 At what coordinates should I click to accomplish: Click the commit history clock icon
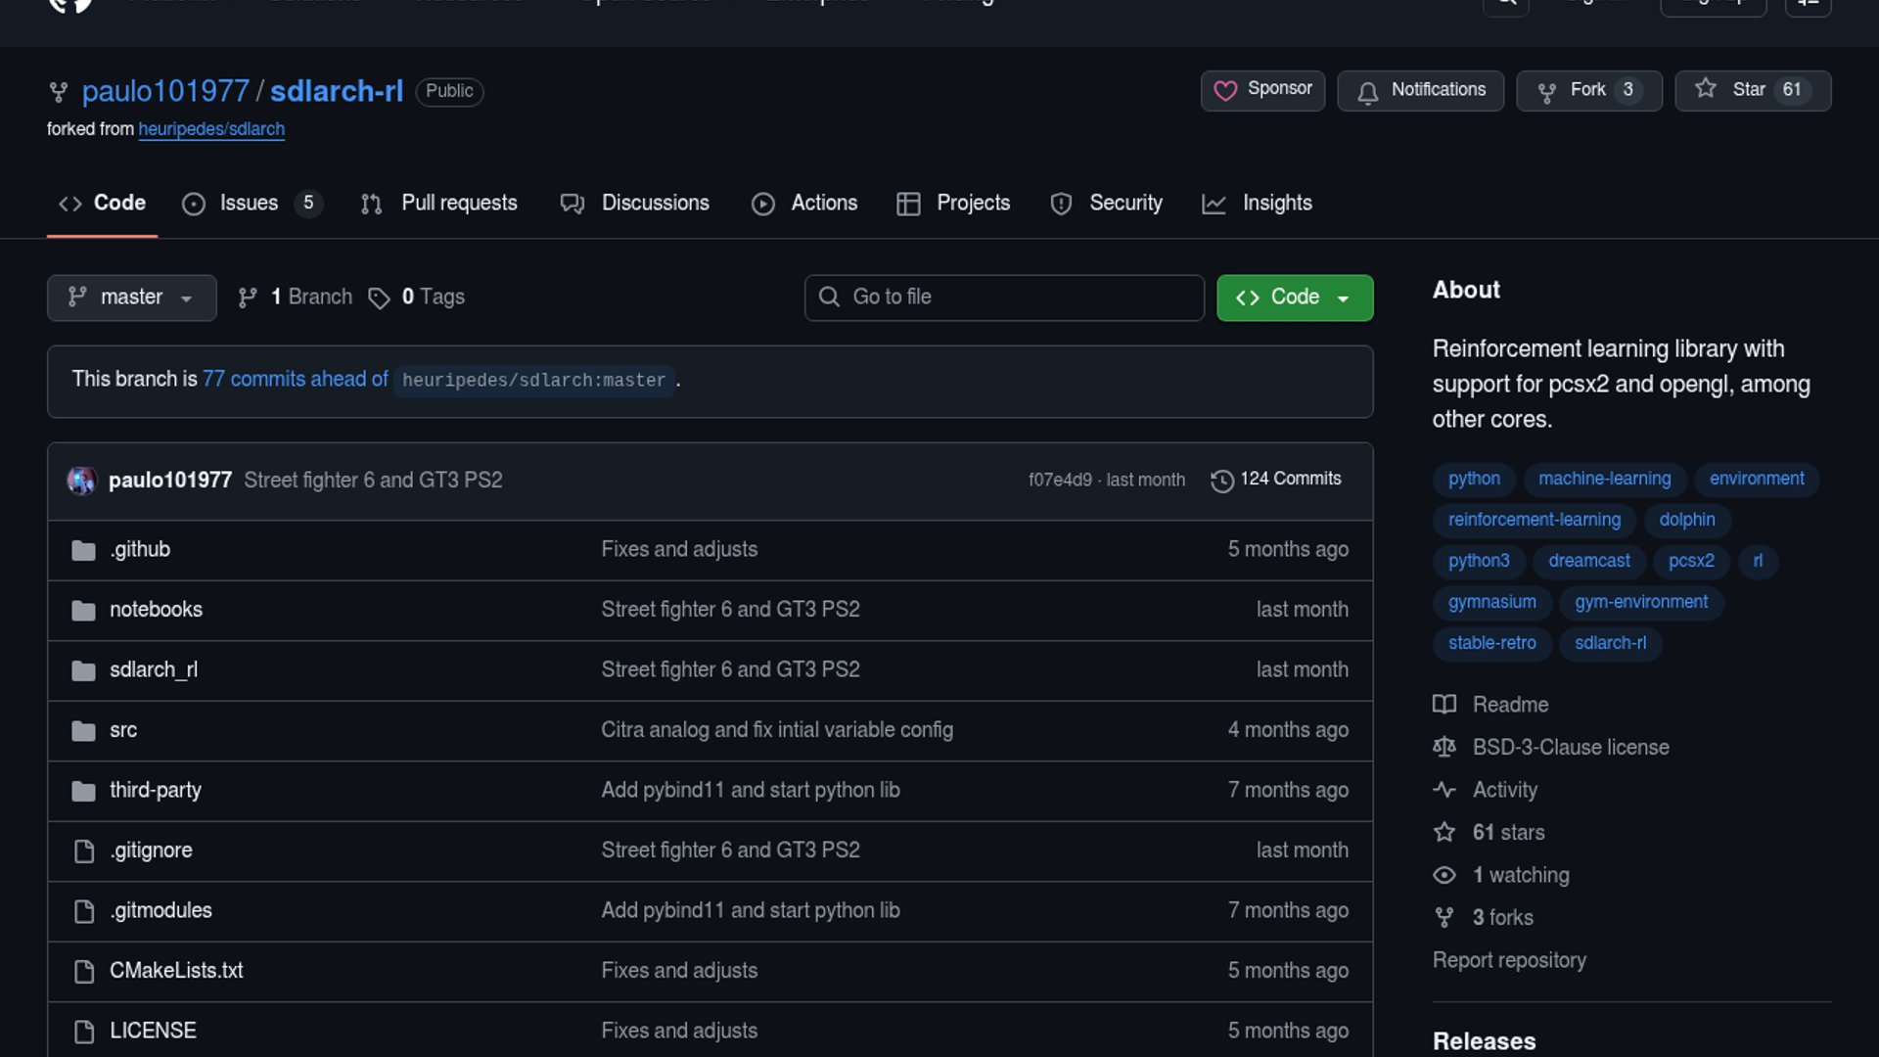coord(1221,481)
